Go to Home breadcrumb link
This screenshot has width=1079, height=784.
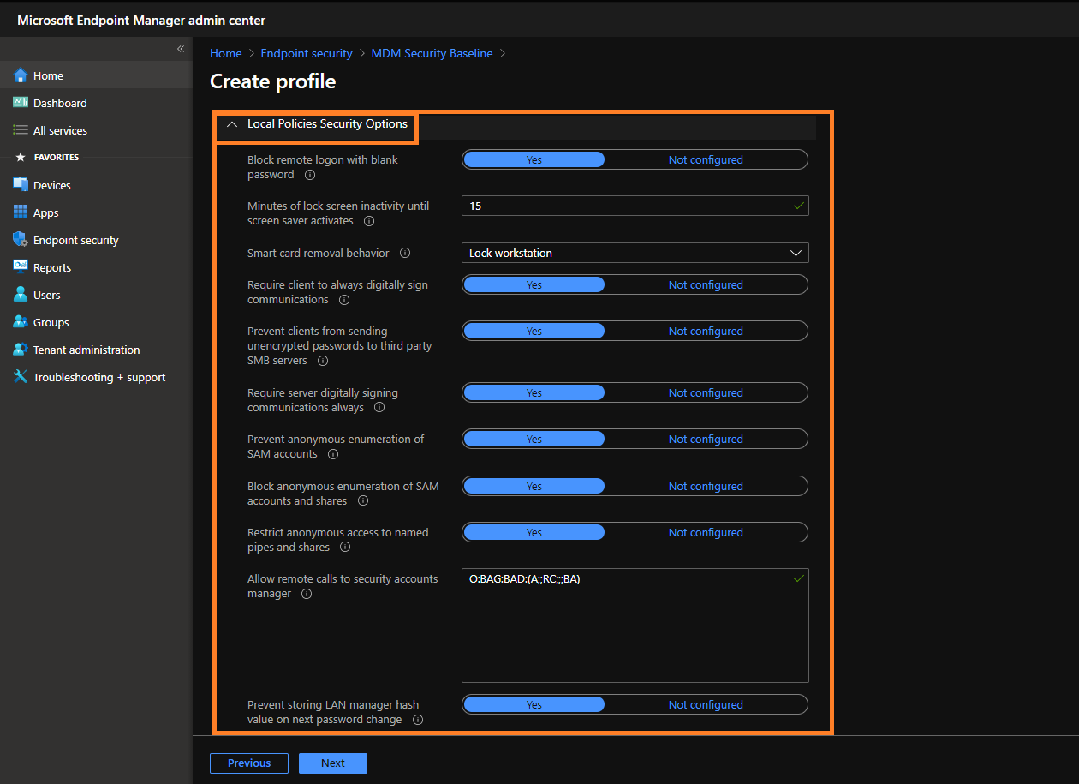[x=226, y=53]
